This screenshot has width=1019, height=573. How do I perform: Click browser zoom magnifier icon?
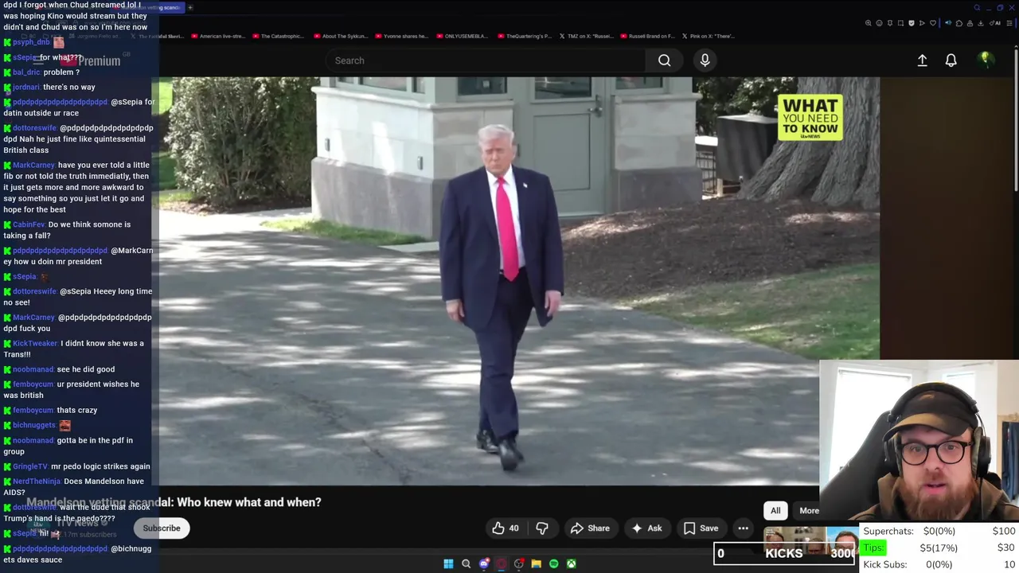pyautogui.click(x=869, y=23)
